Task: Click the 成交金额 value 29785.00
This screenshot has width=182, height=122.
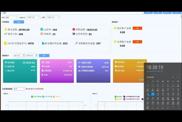Action: (24, 30)
